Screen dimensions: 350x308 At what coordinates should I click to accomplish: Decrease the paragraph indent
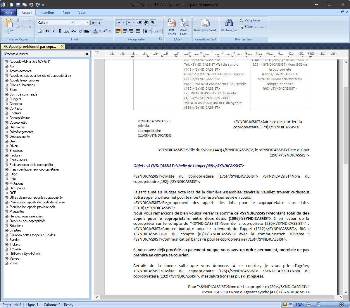(139, 23)
